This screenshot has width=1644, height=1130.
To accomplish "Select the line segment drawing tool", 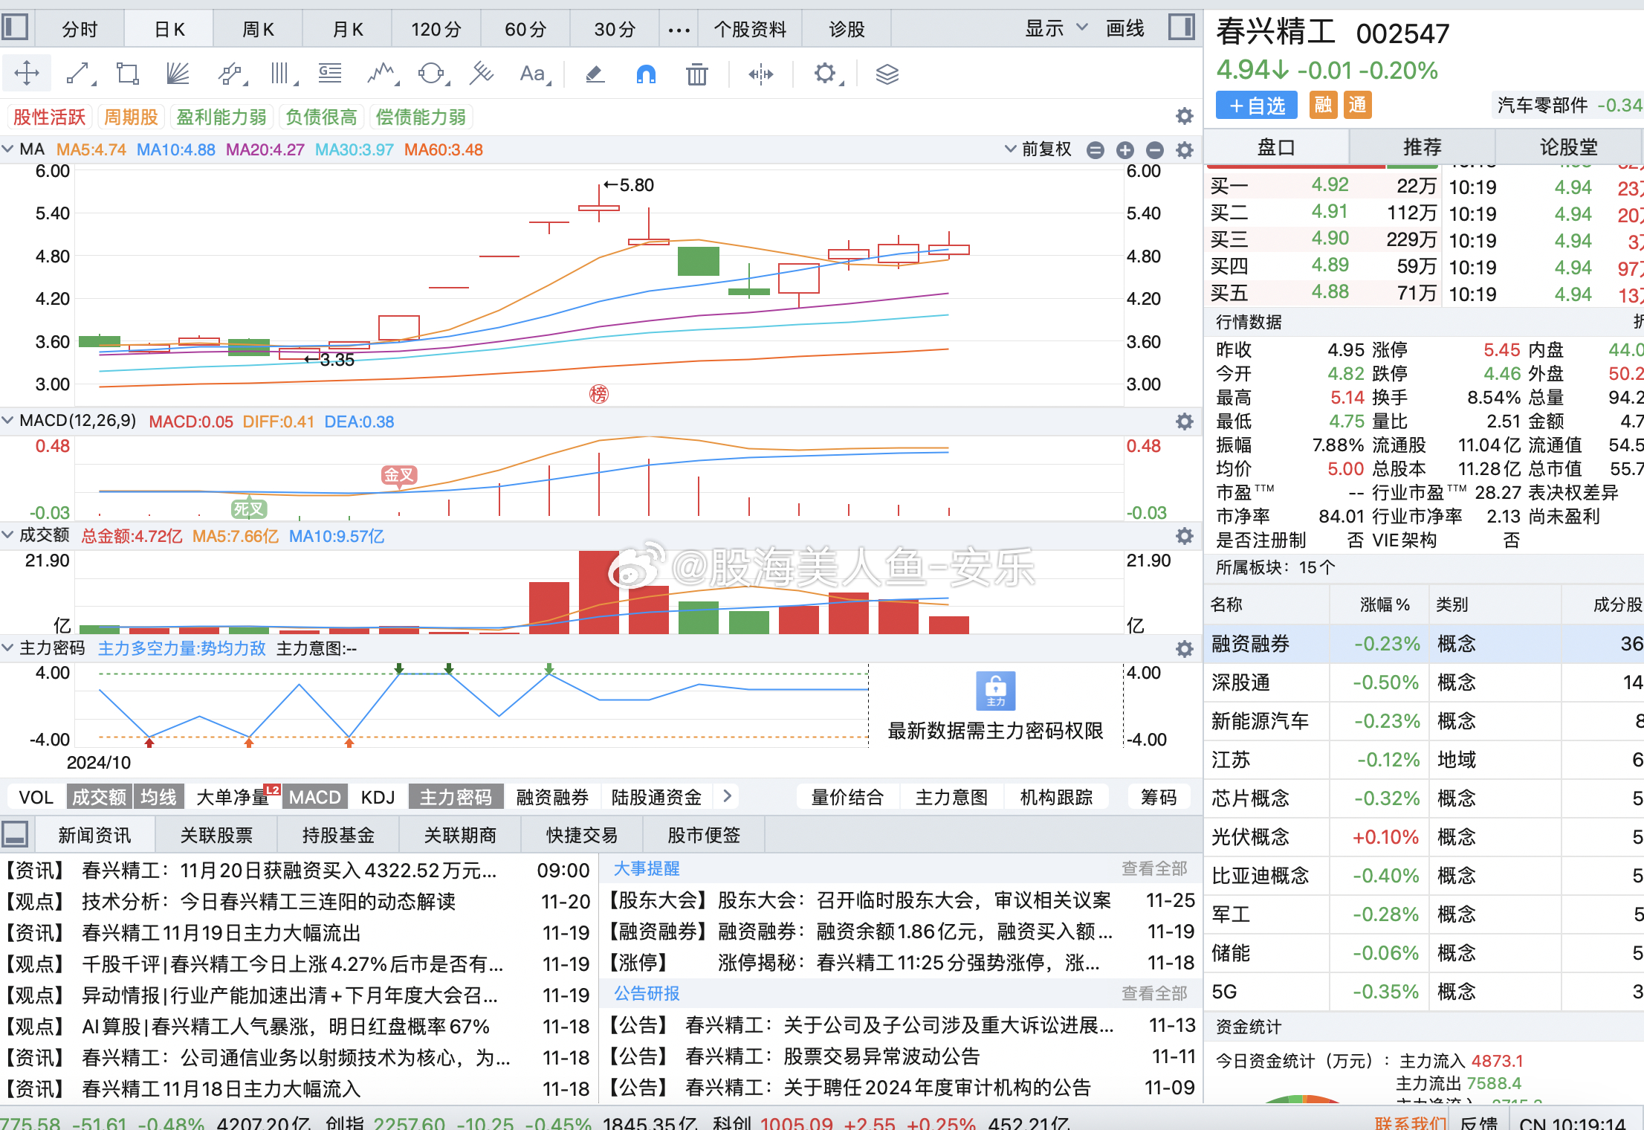I will (x=79, y=74).
